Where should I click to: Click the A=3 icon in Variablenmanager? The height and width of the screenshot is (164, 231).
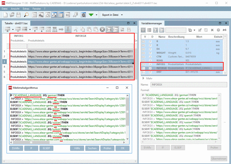click(x=224, y=30)
